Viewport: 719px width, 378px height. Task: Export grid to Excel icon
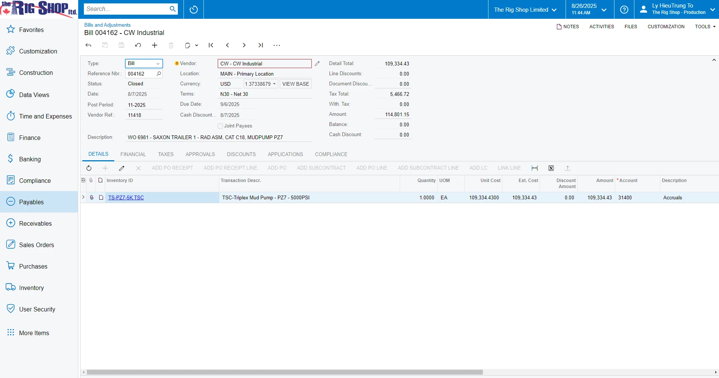tap(551, 168)
